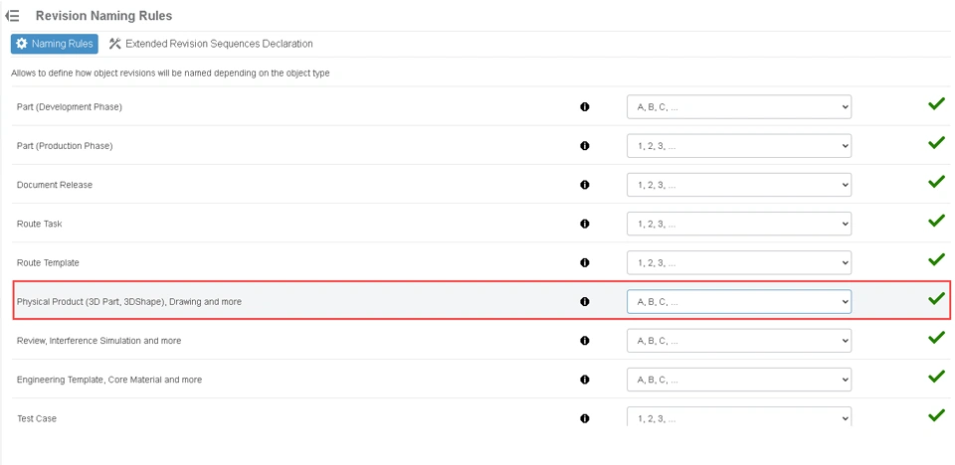The height and width of the screenshot is (465, 955).
Task: Click info icon for Physical Product row
Action: tap(585, 301)
